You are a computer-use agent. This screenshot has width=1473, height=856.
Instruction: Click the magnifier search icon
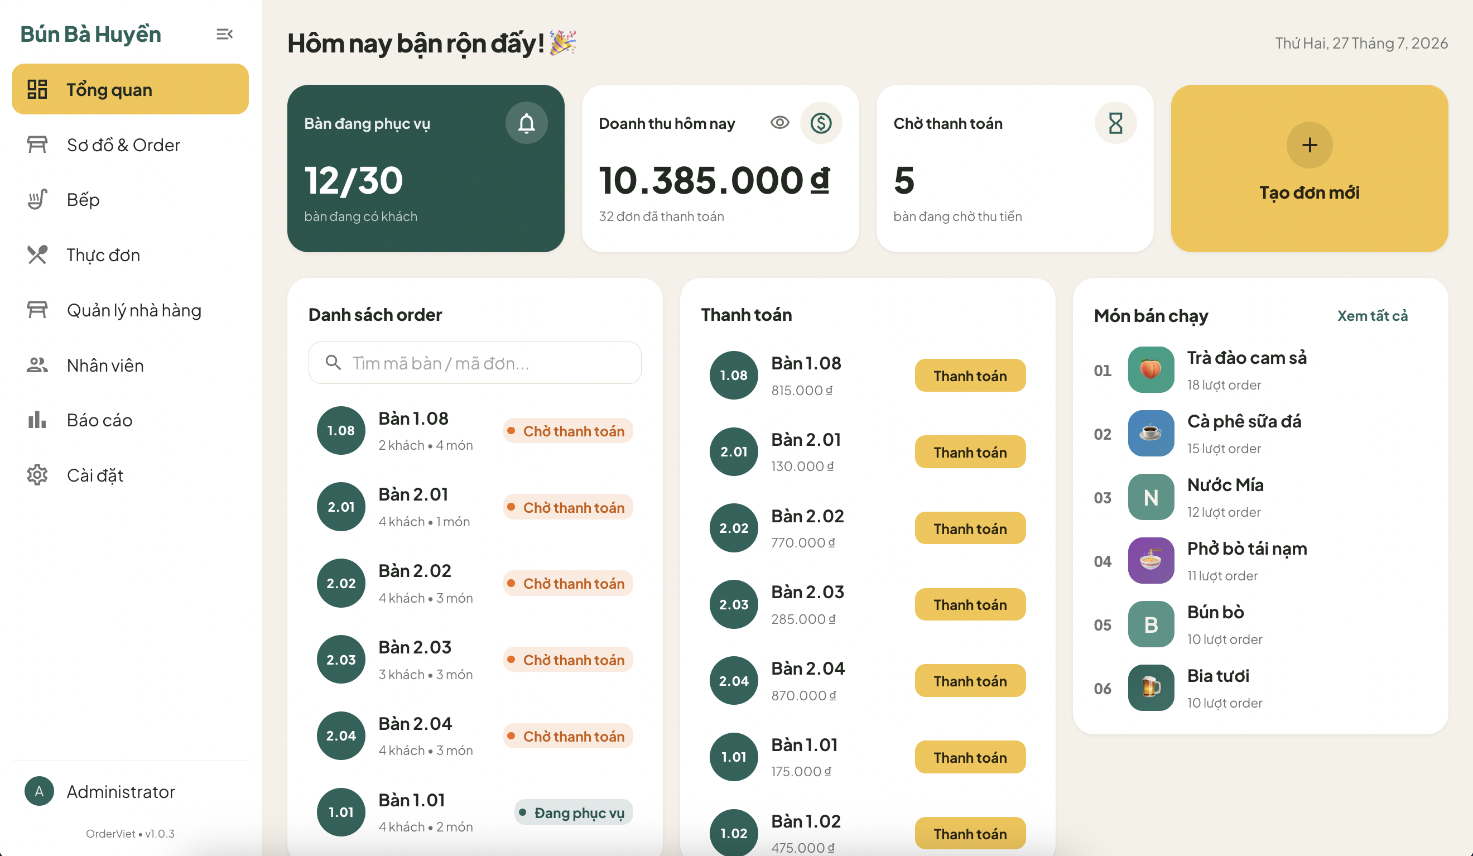point(333,363)
